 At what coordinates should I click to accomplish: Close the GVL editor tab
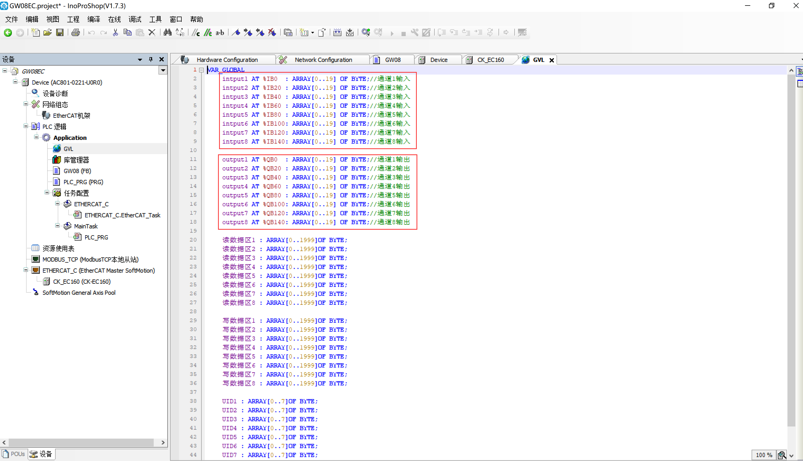click(552, 60)
